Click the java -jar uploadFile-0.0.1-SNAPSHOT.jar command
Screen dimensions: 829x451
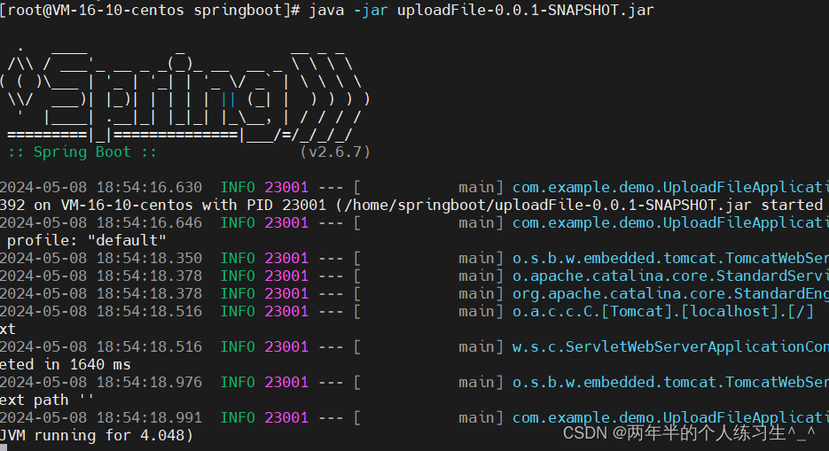click(x=481, y=10)
